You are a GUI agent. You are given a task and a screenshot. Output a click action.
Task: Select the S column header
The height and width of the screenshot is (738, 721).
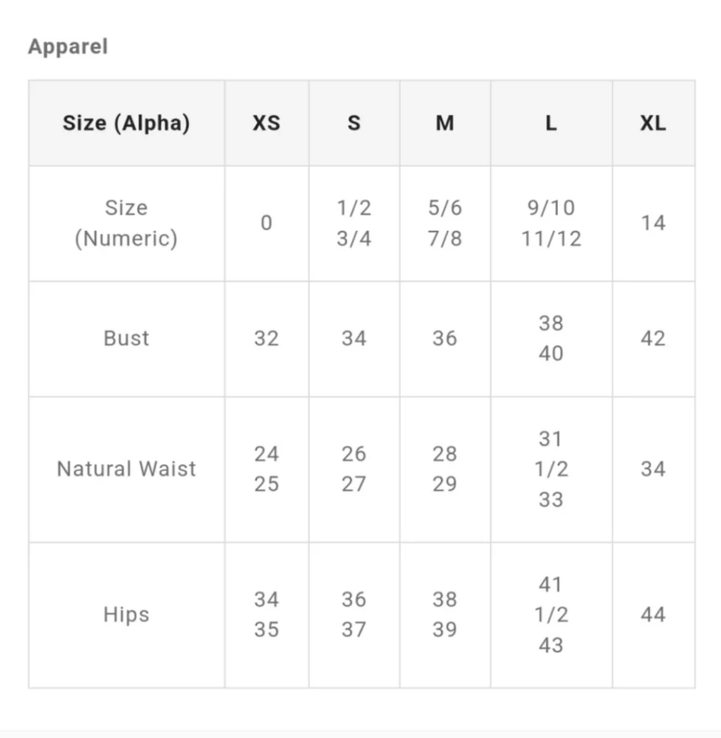click(354, 123)
